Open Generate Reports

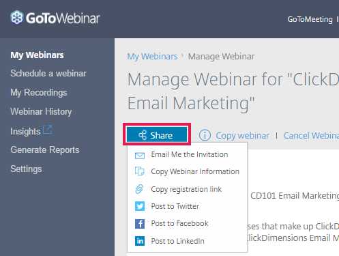45,150
